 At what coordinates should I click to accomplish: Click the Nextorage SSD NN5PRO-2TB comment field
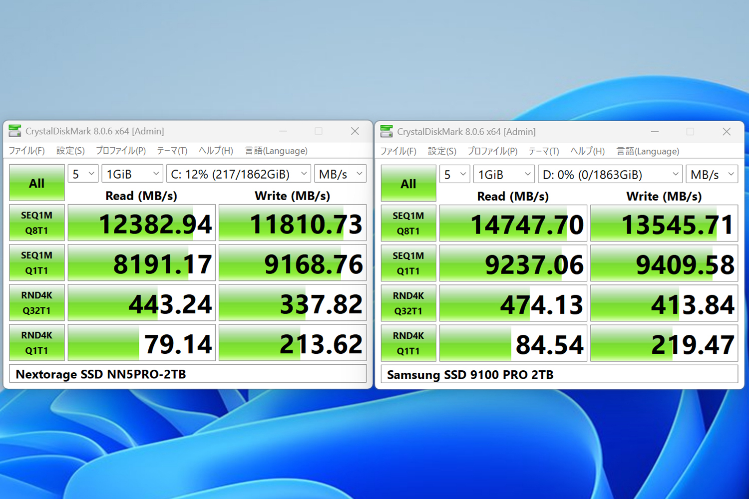(x=188, y=374)
